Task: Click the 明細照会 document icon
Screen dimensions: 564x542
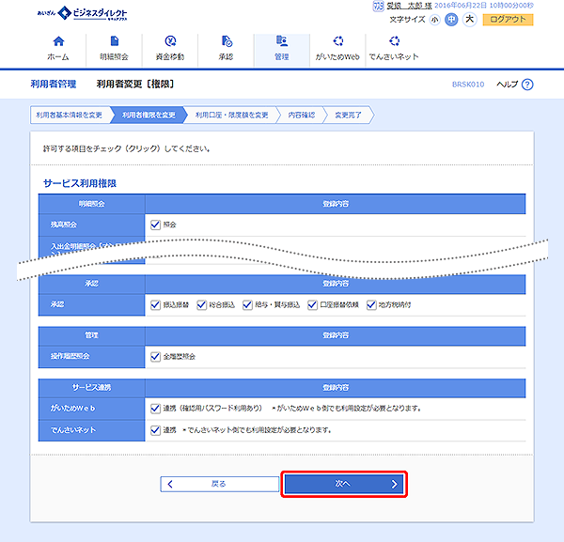Action: (x=115, y=41)
